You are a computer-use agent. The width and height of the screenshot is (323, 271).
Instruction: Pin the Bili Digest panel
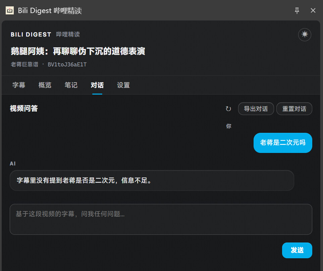tap(297, 10)
